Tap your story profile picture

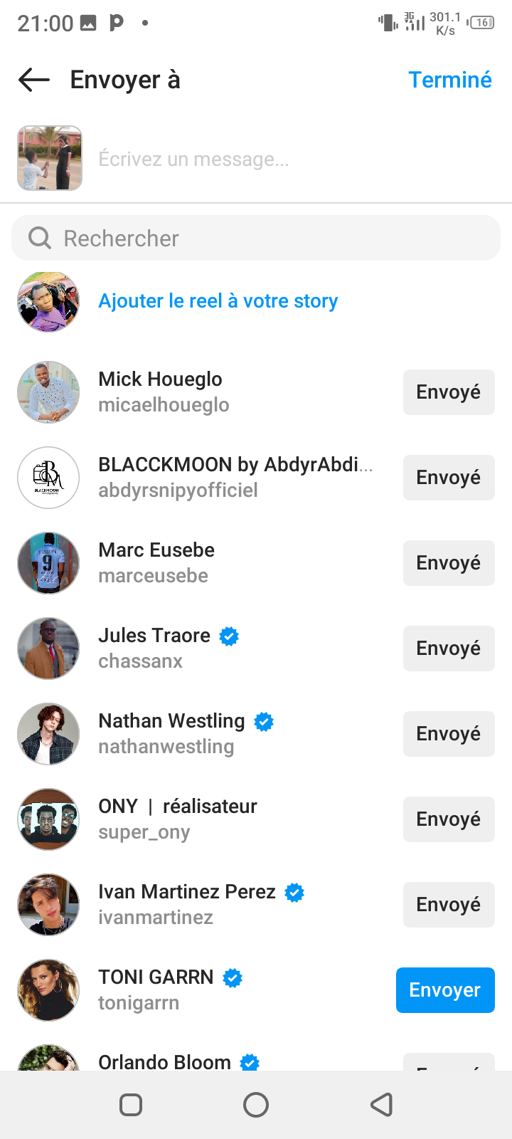(48, 302)
